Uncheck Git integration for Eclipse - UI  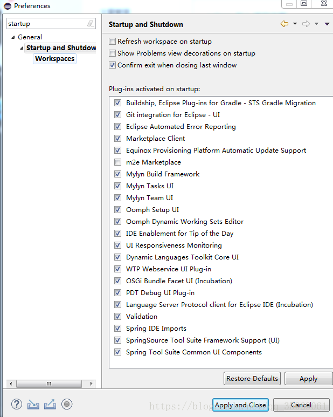(117, 114)
